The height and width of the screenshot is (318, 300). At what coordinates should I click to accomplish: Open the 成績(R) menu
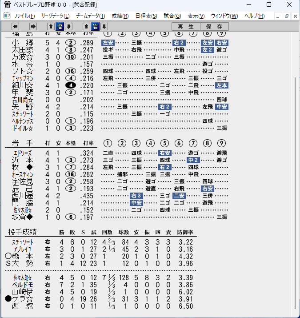pos(120,16)
